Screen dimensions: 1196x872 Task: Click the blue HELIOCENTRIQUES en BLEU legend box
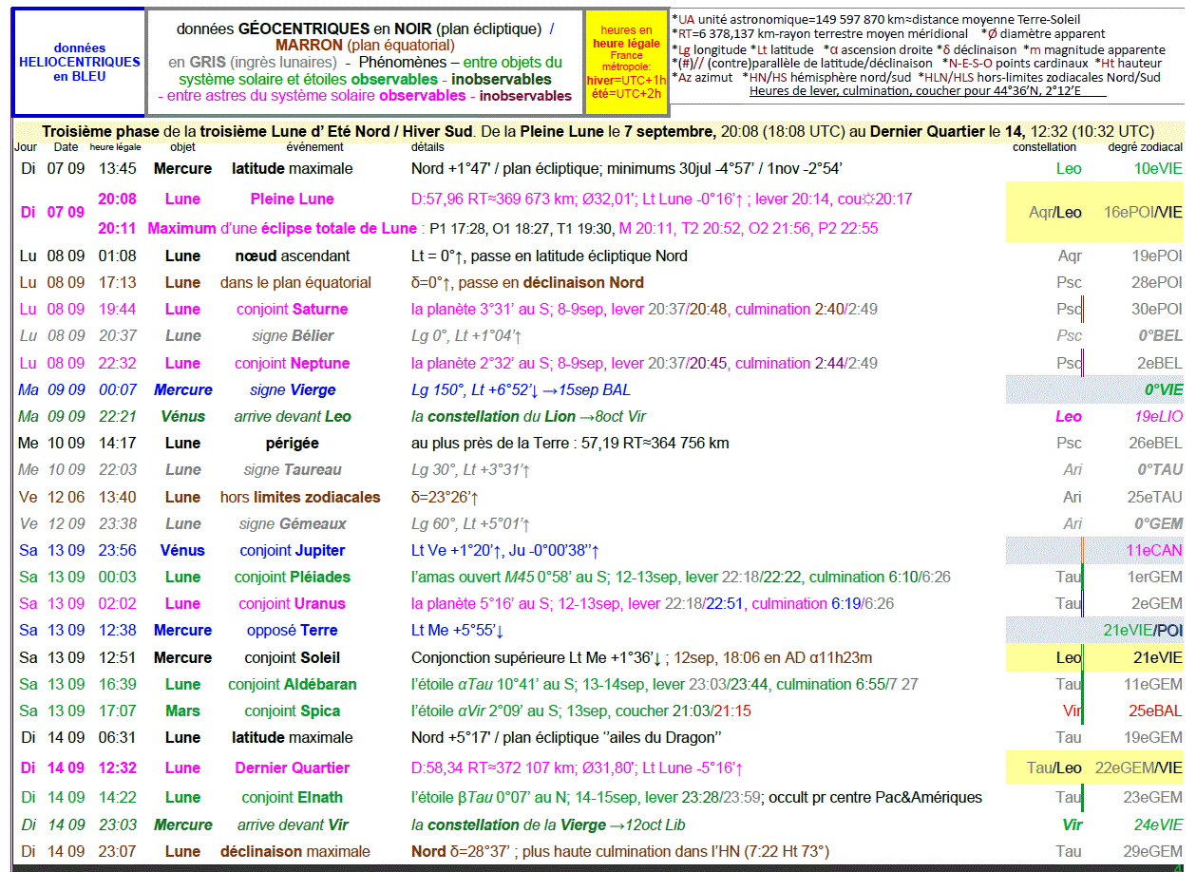(79, 62)
